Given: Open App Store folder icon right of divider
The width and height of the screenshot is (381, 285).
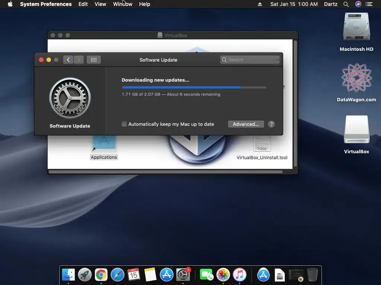Looking at the screenshot, I should click(263, 275).
